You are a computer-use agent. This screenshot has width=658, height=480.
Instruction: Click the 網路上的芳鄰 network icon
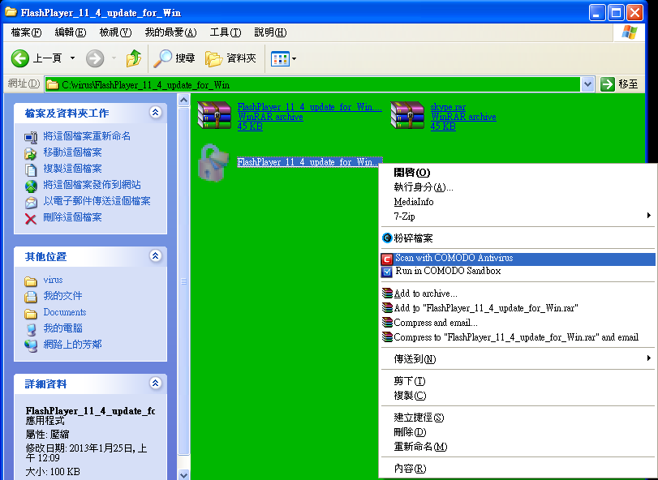(31, 346)
